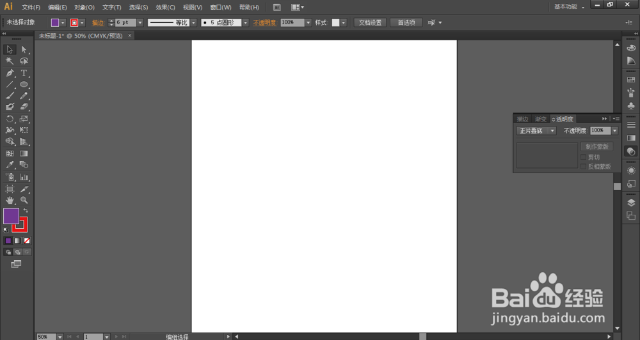This screenshot has width=640, height=340.
Task: Open the Swatches panel icon
Action: 631,80
